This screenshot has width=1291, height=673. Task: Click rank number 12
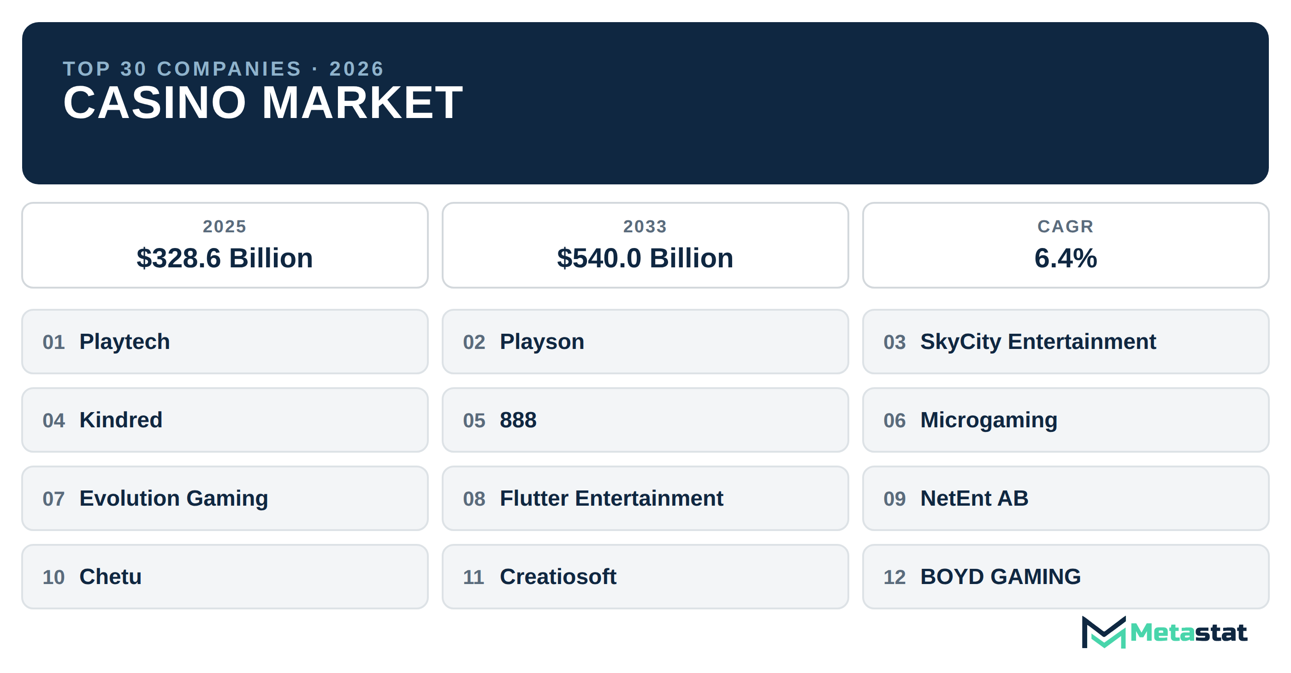tap(894, 577)
